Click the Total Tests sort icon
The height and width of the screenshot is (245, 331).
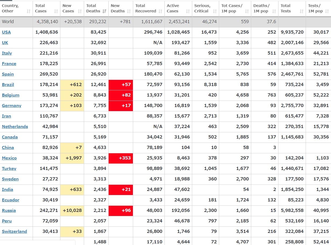click(302, 11)
